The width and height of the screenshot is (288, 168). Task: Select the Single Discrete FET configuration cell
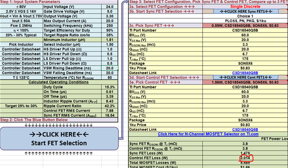coord(245,7)
